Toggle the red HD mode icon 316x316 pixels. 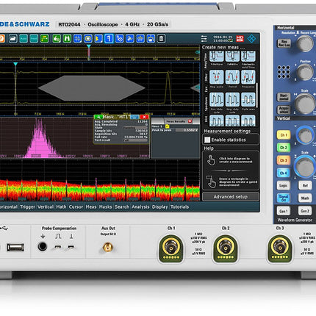[x=240, y=38]
